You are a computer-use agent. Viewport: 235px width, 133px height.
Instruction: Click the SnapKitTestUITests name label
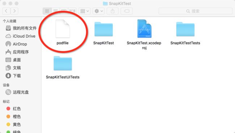[x=63, y=77]
